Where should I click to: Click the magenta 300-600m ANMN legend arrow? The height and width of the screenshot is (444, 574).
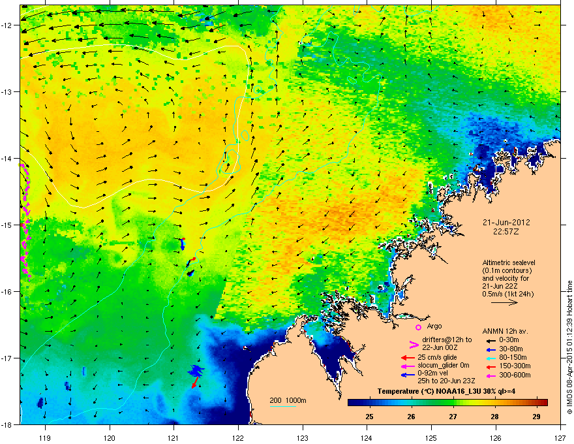tap(491, 375)
